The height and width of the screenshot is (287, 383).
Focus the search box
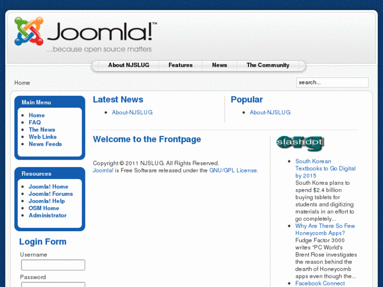tap(332, 83)
